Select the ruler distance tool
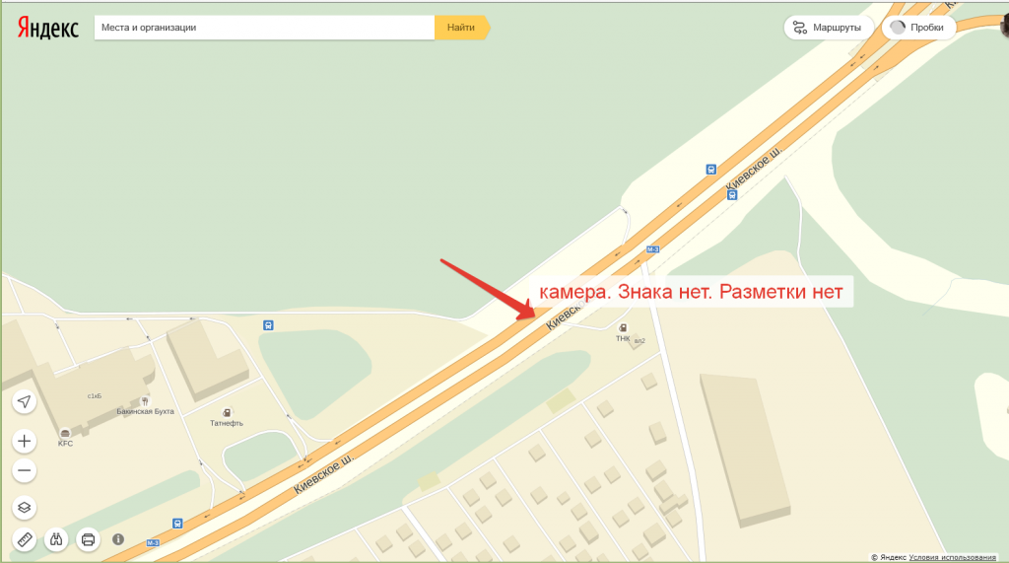This screenshot has height=563, width=1009. tap(25, 539)
